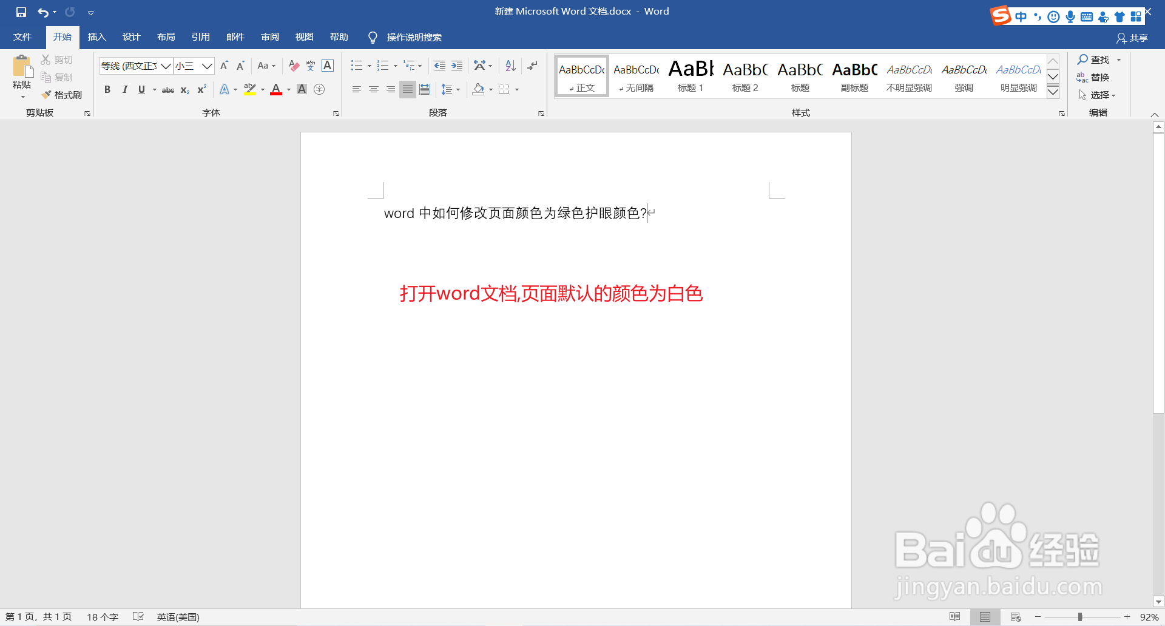This screenshot has width=1165, height=626.
Task: Click the Share button
Action: (x=1132, y=38)
